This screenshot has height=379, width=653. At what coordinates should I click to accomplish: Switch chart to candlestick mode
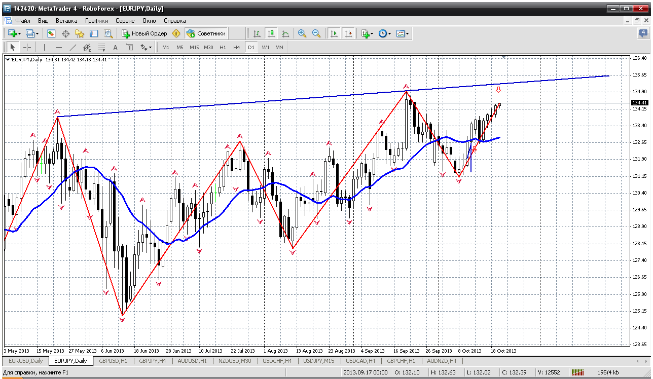click(x=271, y=33)
